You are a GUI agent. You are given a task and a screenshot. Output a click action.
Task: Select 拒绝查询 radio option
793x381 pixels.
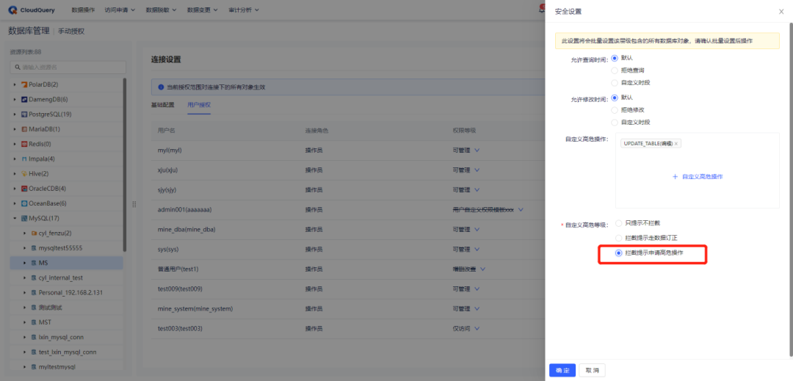click(615, 70)
